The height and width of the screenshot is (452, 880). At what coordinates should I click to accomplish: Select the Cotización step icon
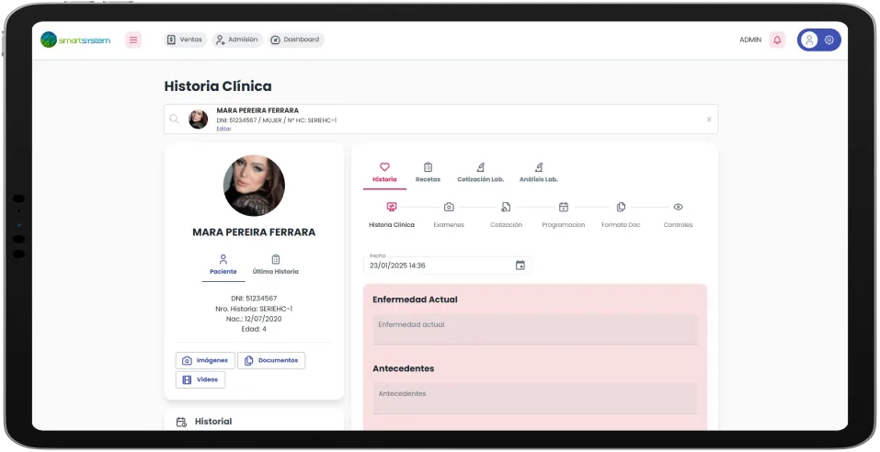506,208
